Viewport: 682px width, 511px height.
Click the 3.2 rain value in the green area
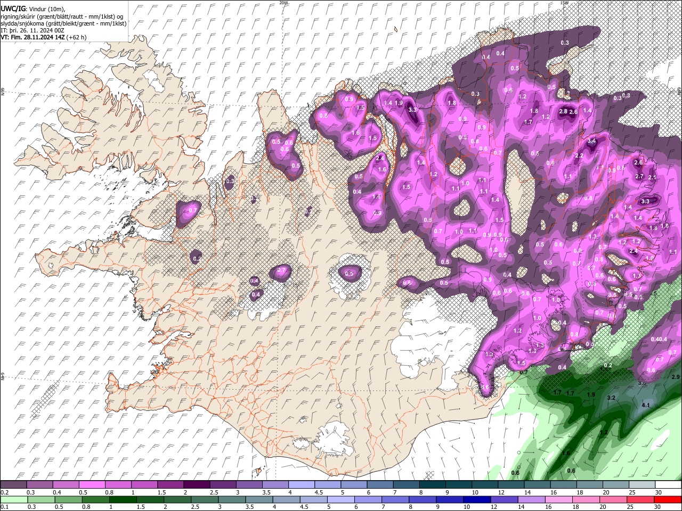611,398
